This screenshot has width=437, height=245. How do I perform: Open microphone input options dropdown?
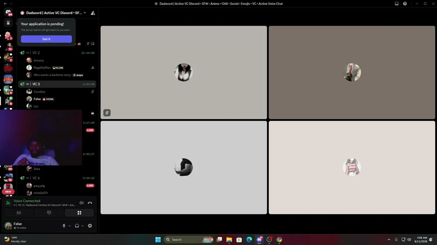(x=70, y=226)
